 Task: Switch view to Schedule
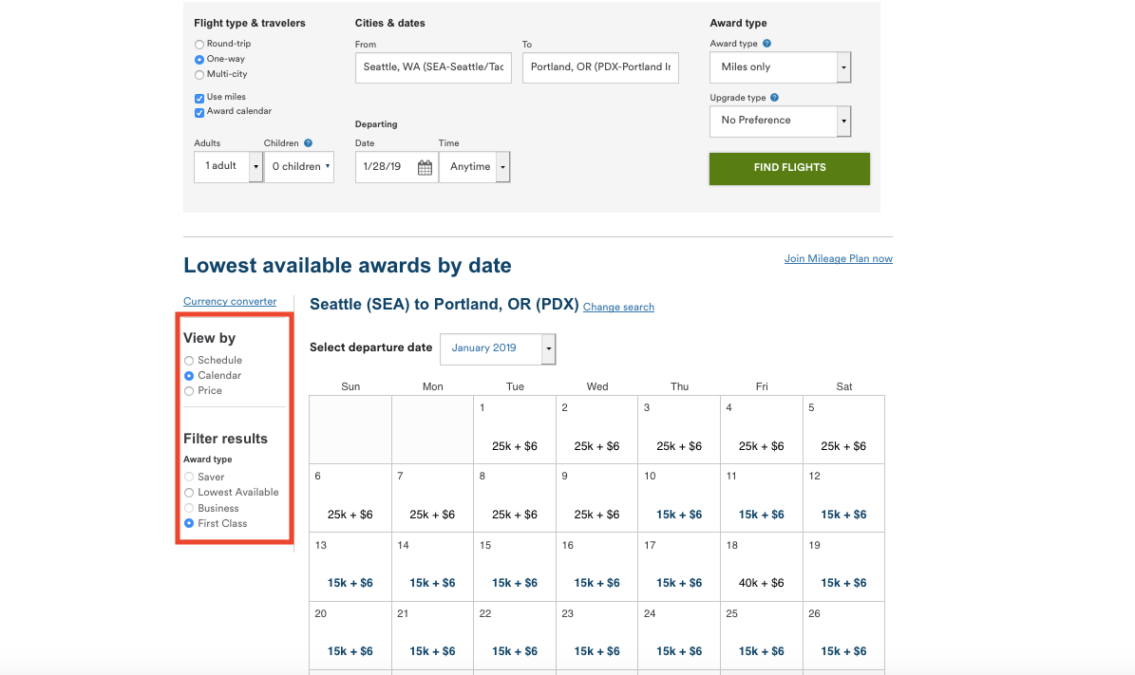click(189, 361)
